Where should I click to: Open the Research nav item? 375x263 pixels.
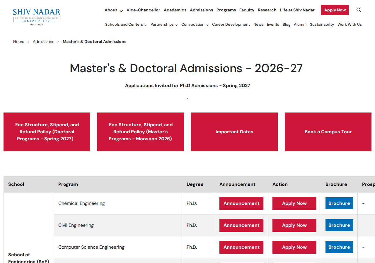pos(267,10)
